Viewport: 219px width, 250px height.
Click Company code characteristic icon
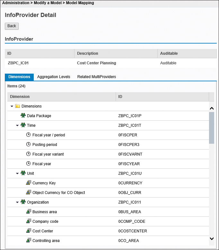29,221
